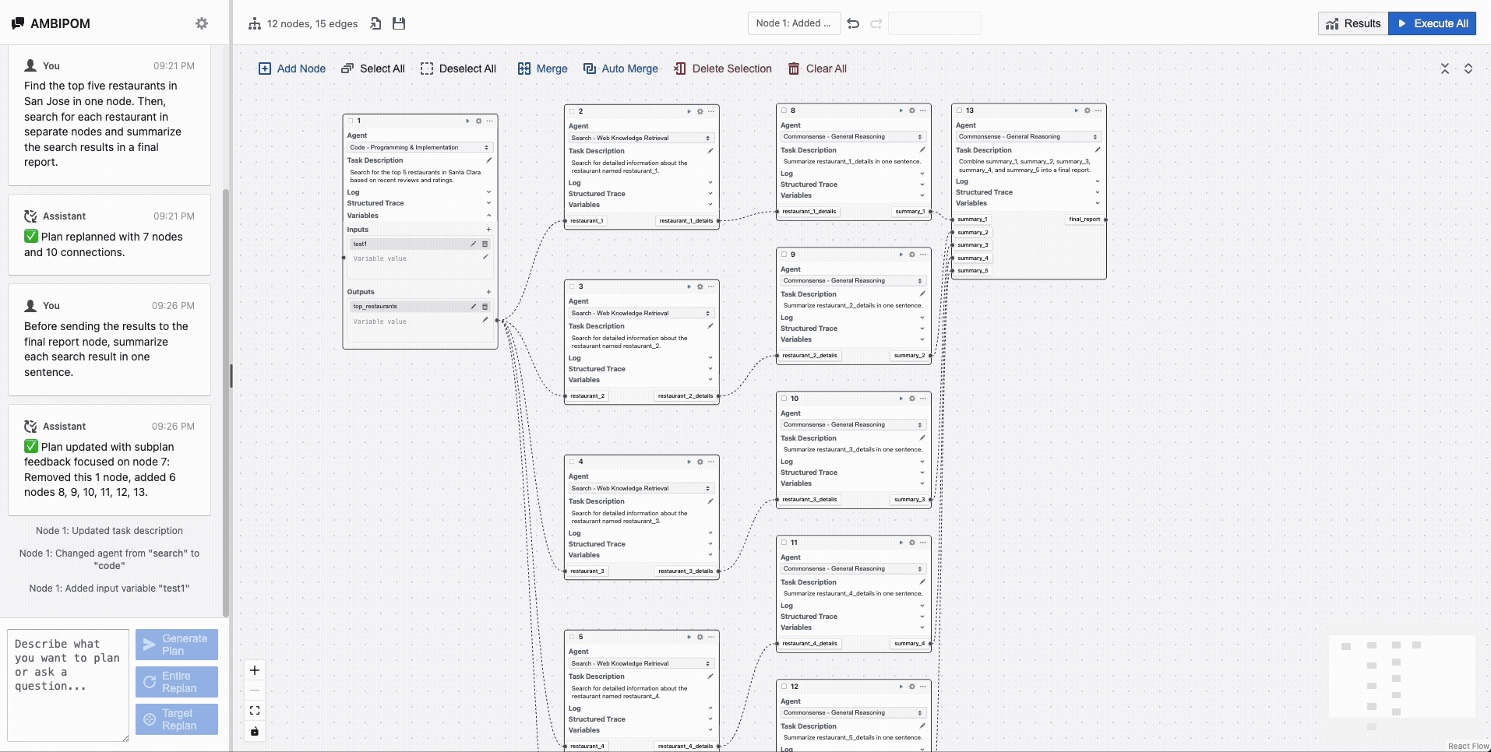Add a new input to node 1
1491x752 pixels.
[488, 230]
